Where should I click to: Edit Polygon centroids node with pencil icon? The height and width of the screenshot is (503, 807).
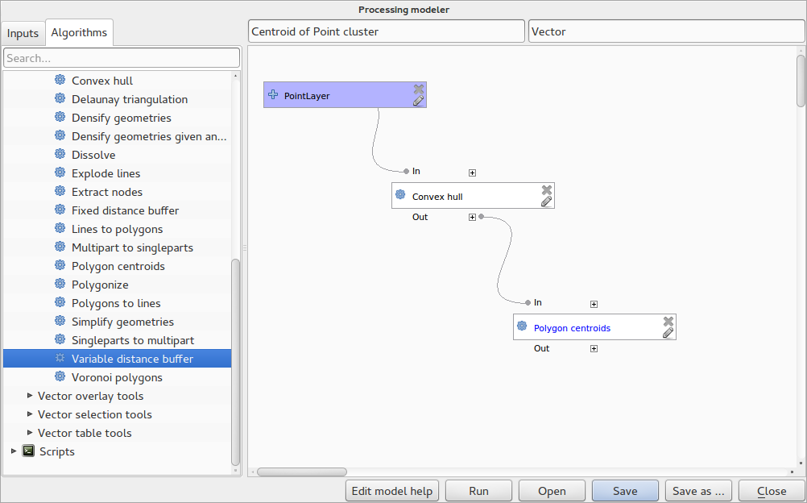668,333
